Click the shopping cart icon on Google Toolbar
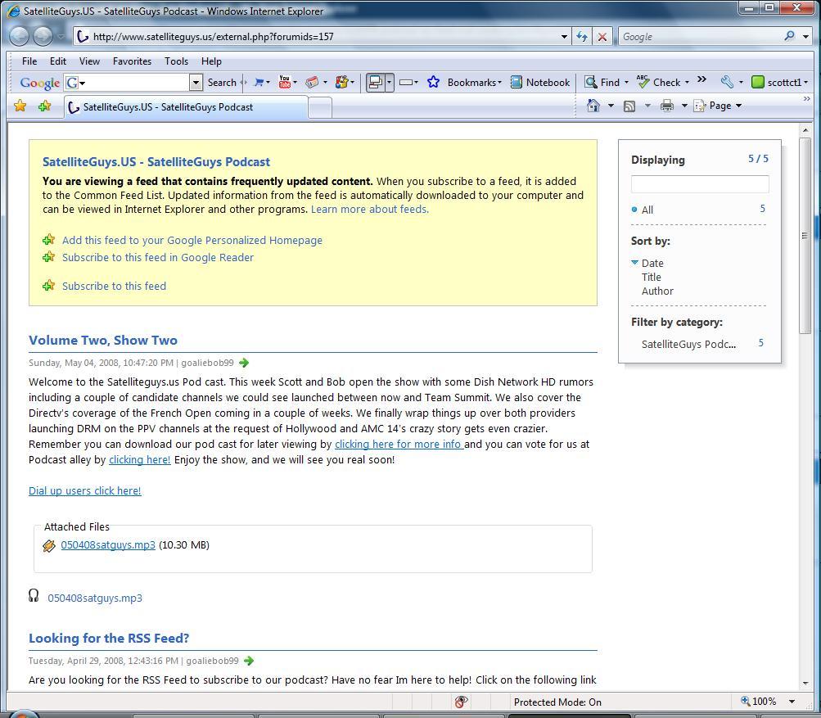 pos(259,82)
